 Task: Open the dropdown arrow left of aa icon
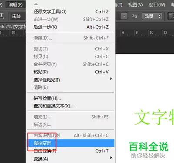[x=124, y=16]
